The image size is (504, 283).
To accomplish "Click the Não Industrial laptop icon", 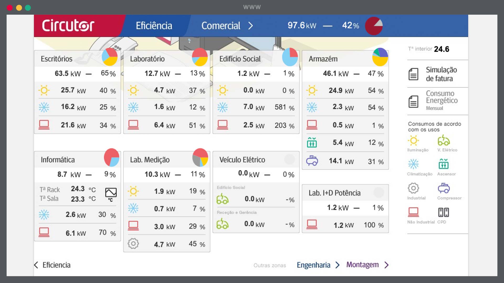I will (x=413, y=212).
